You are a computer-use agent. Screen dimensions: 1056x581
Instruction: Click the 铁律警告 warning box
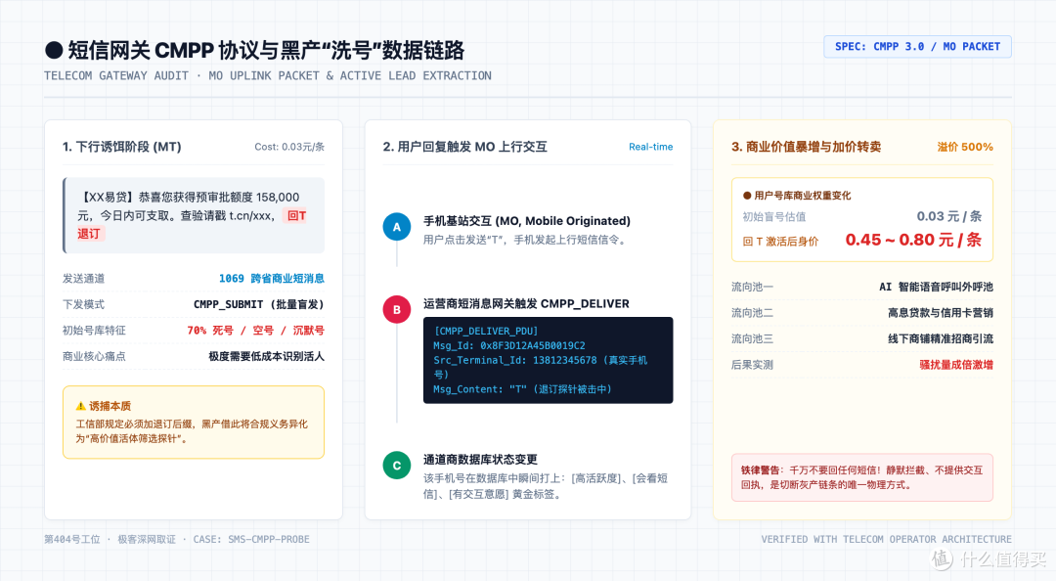pyautogui.click(x=862, y=477)
